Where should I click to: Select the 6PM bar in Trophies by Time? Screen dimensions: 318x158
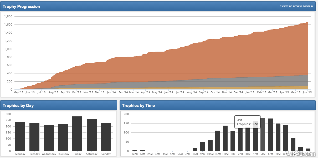(x=270, y=135)
